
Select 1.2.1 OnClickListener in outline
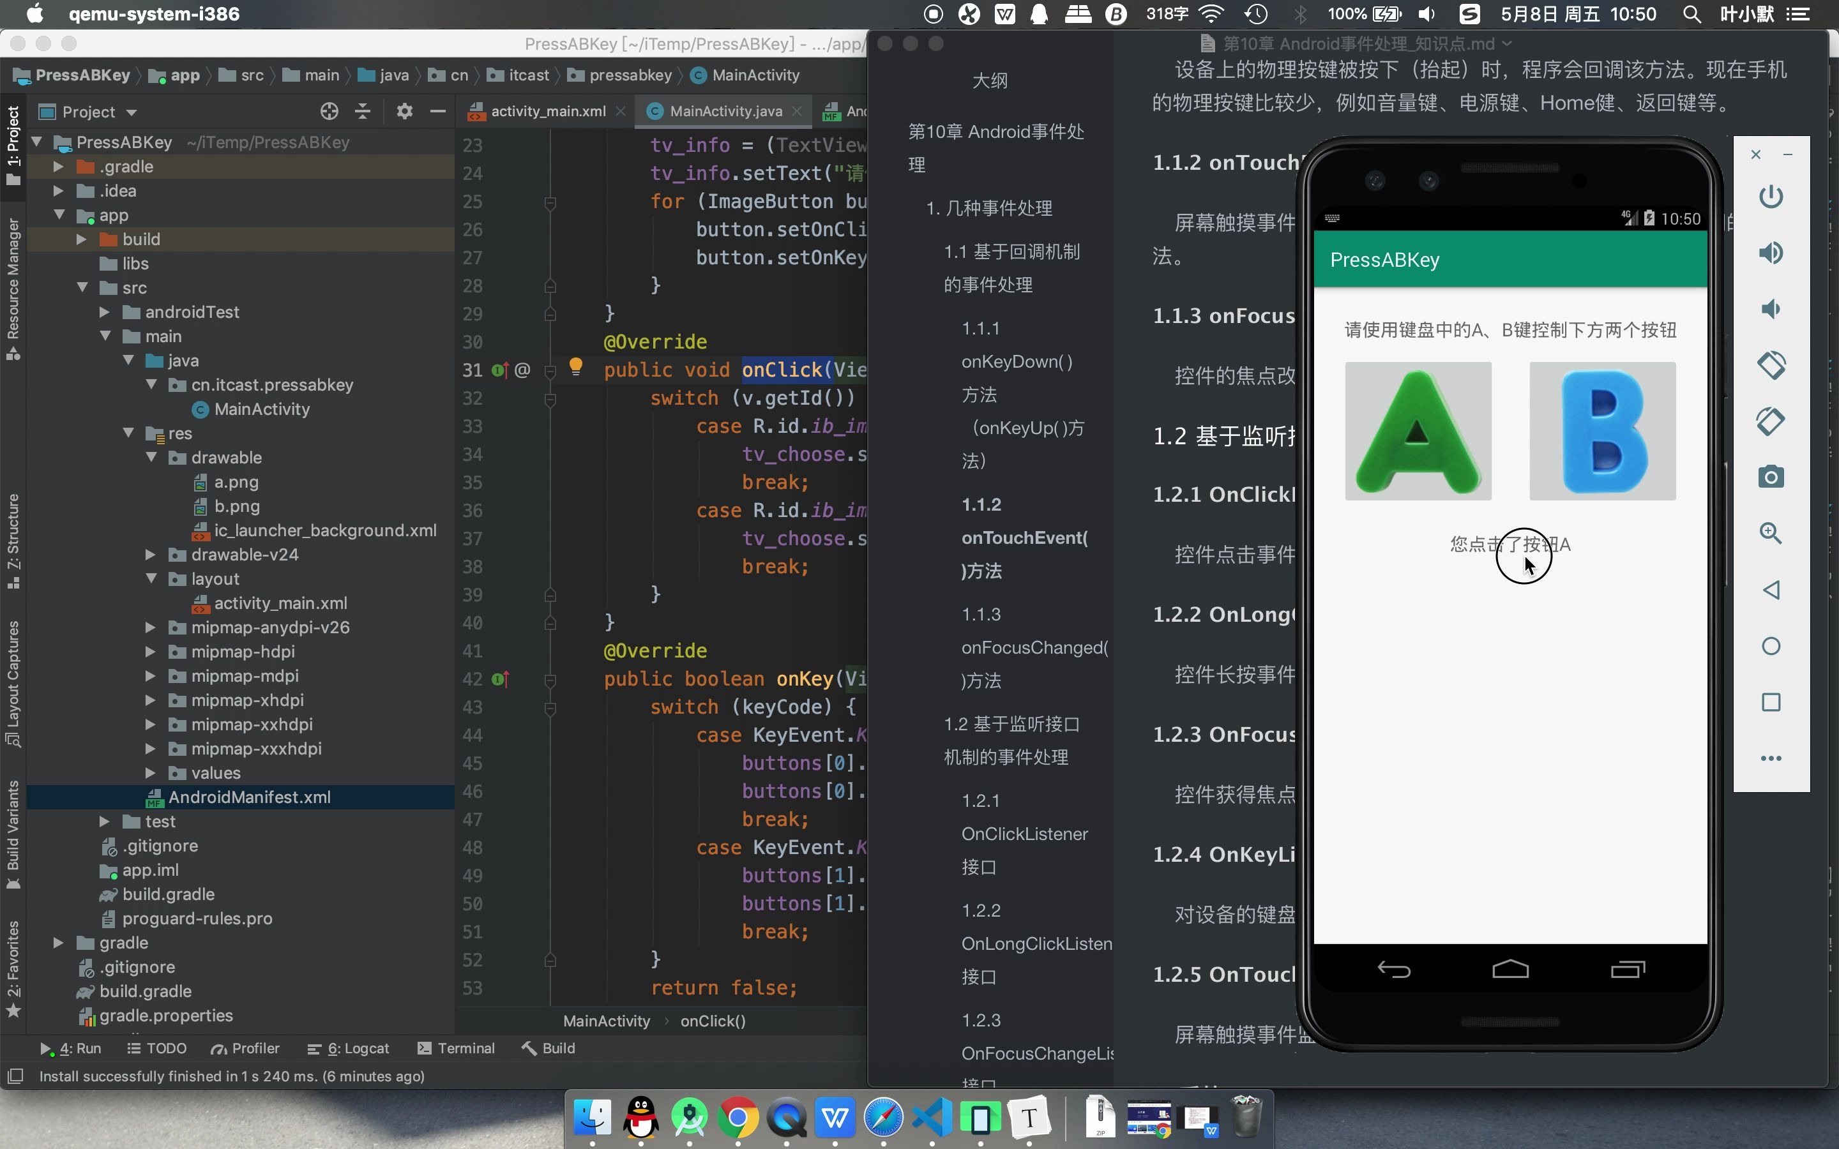tap(1024, 834)
